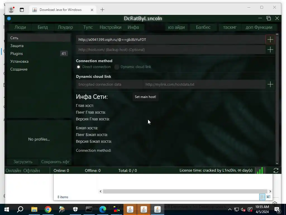Click the mylink.com hostdata.txt field
The width and height of the screenshot is (286, 215).
click(x=204, y=85)
